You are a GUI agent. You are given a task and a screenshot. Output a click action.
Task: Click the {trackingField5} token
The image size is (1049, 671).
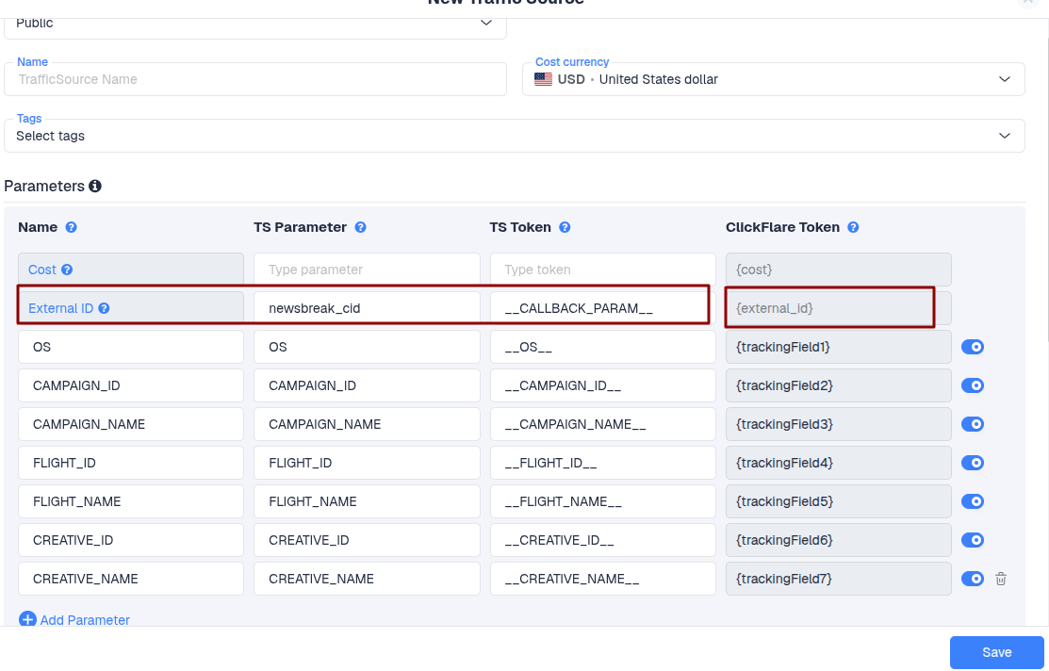click(x=838, y=501)
